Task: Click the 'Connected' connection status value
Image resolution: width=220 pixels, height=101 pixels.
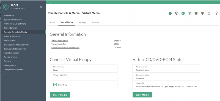Action: point(141,78)
